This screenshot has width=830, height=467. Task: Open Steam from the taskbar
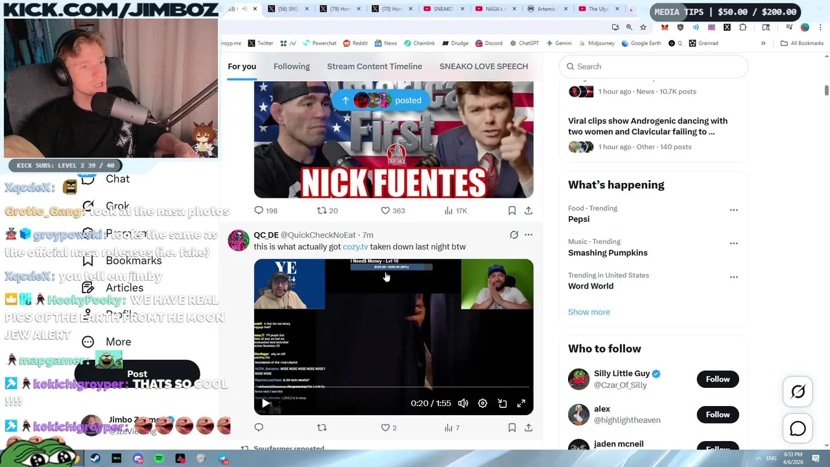[x=95, y=459]
